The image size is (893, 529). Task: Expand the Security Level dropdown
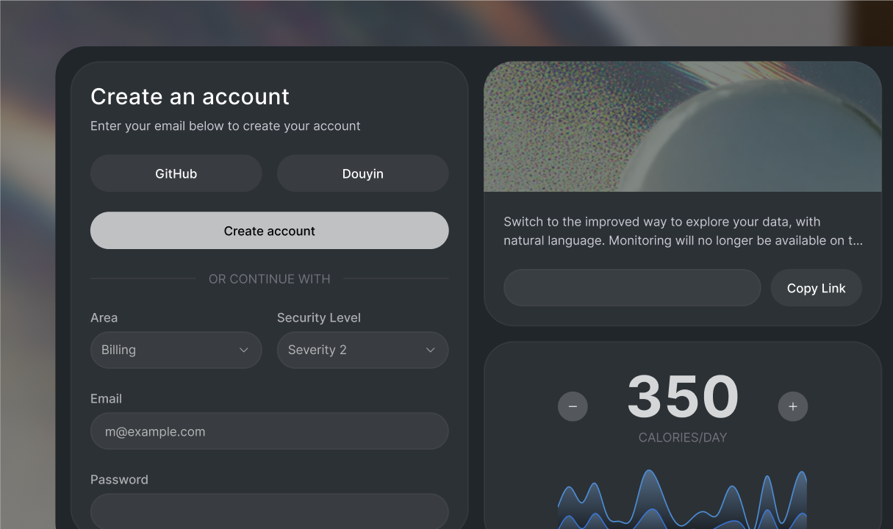click(363, 350)
